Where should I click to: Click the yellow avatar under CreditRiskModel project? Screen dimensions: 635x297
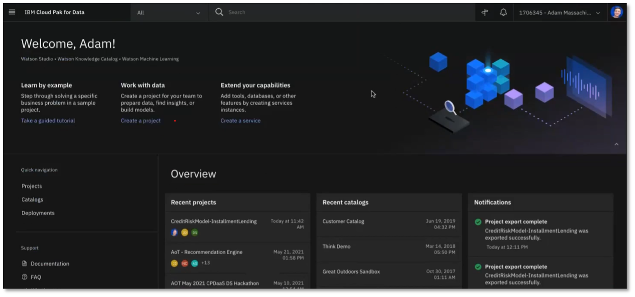coord(185,232)
